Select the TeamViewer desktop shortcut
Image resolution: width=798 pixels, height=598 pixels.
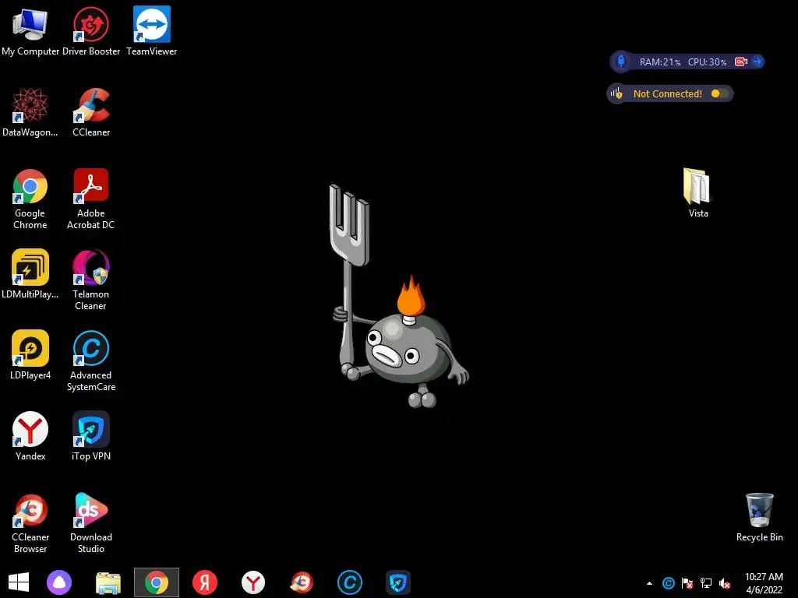(152, 30)
